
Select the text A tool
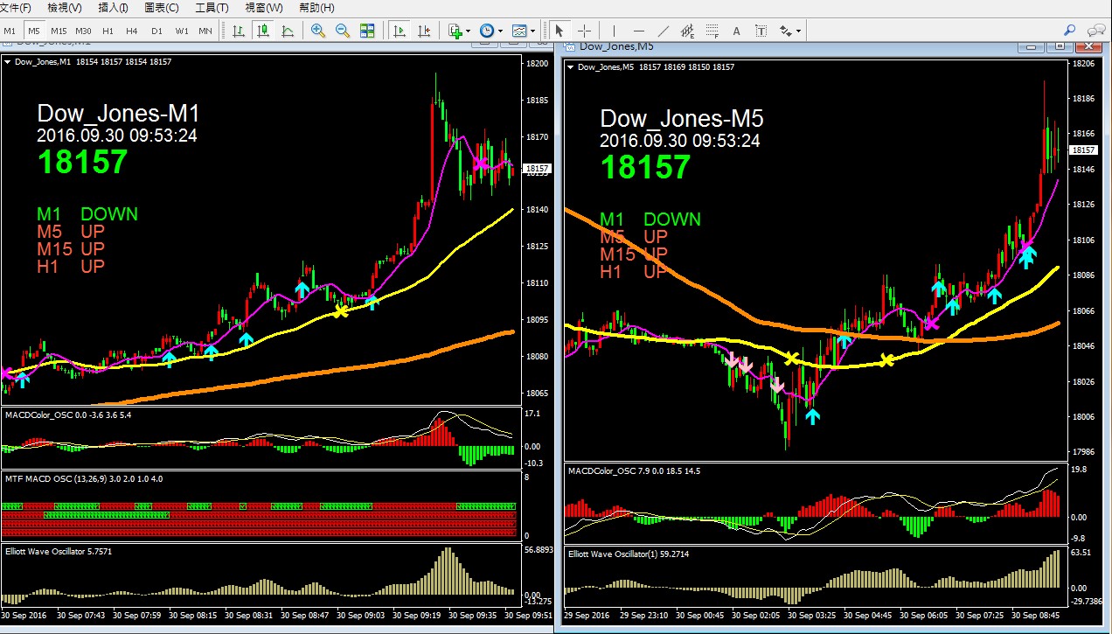click(x=736, y=31)
